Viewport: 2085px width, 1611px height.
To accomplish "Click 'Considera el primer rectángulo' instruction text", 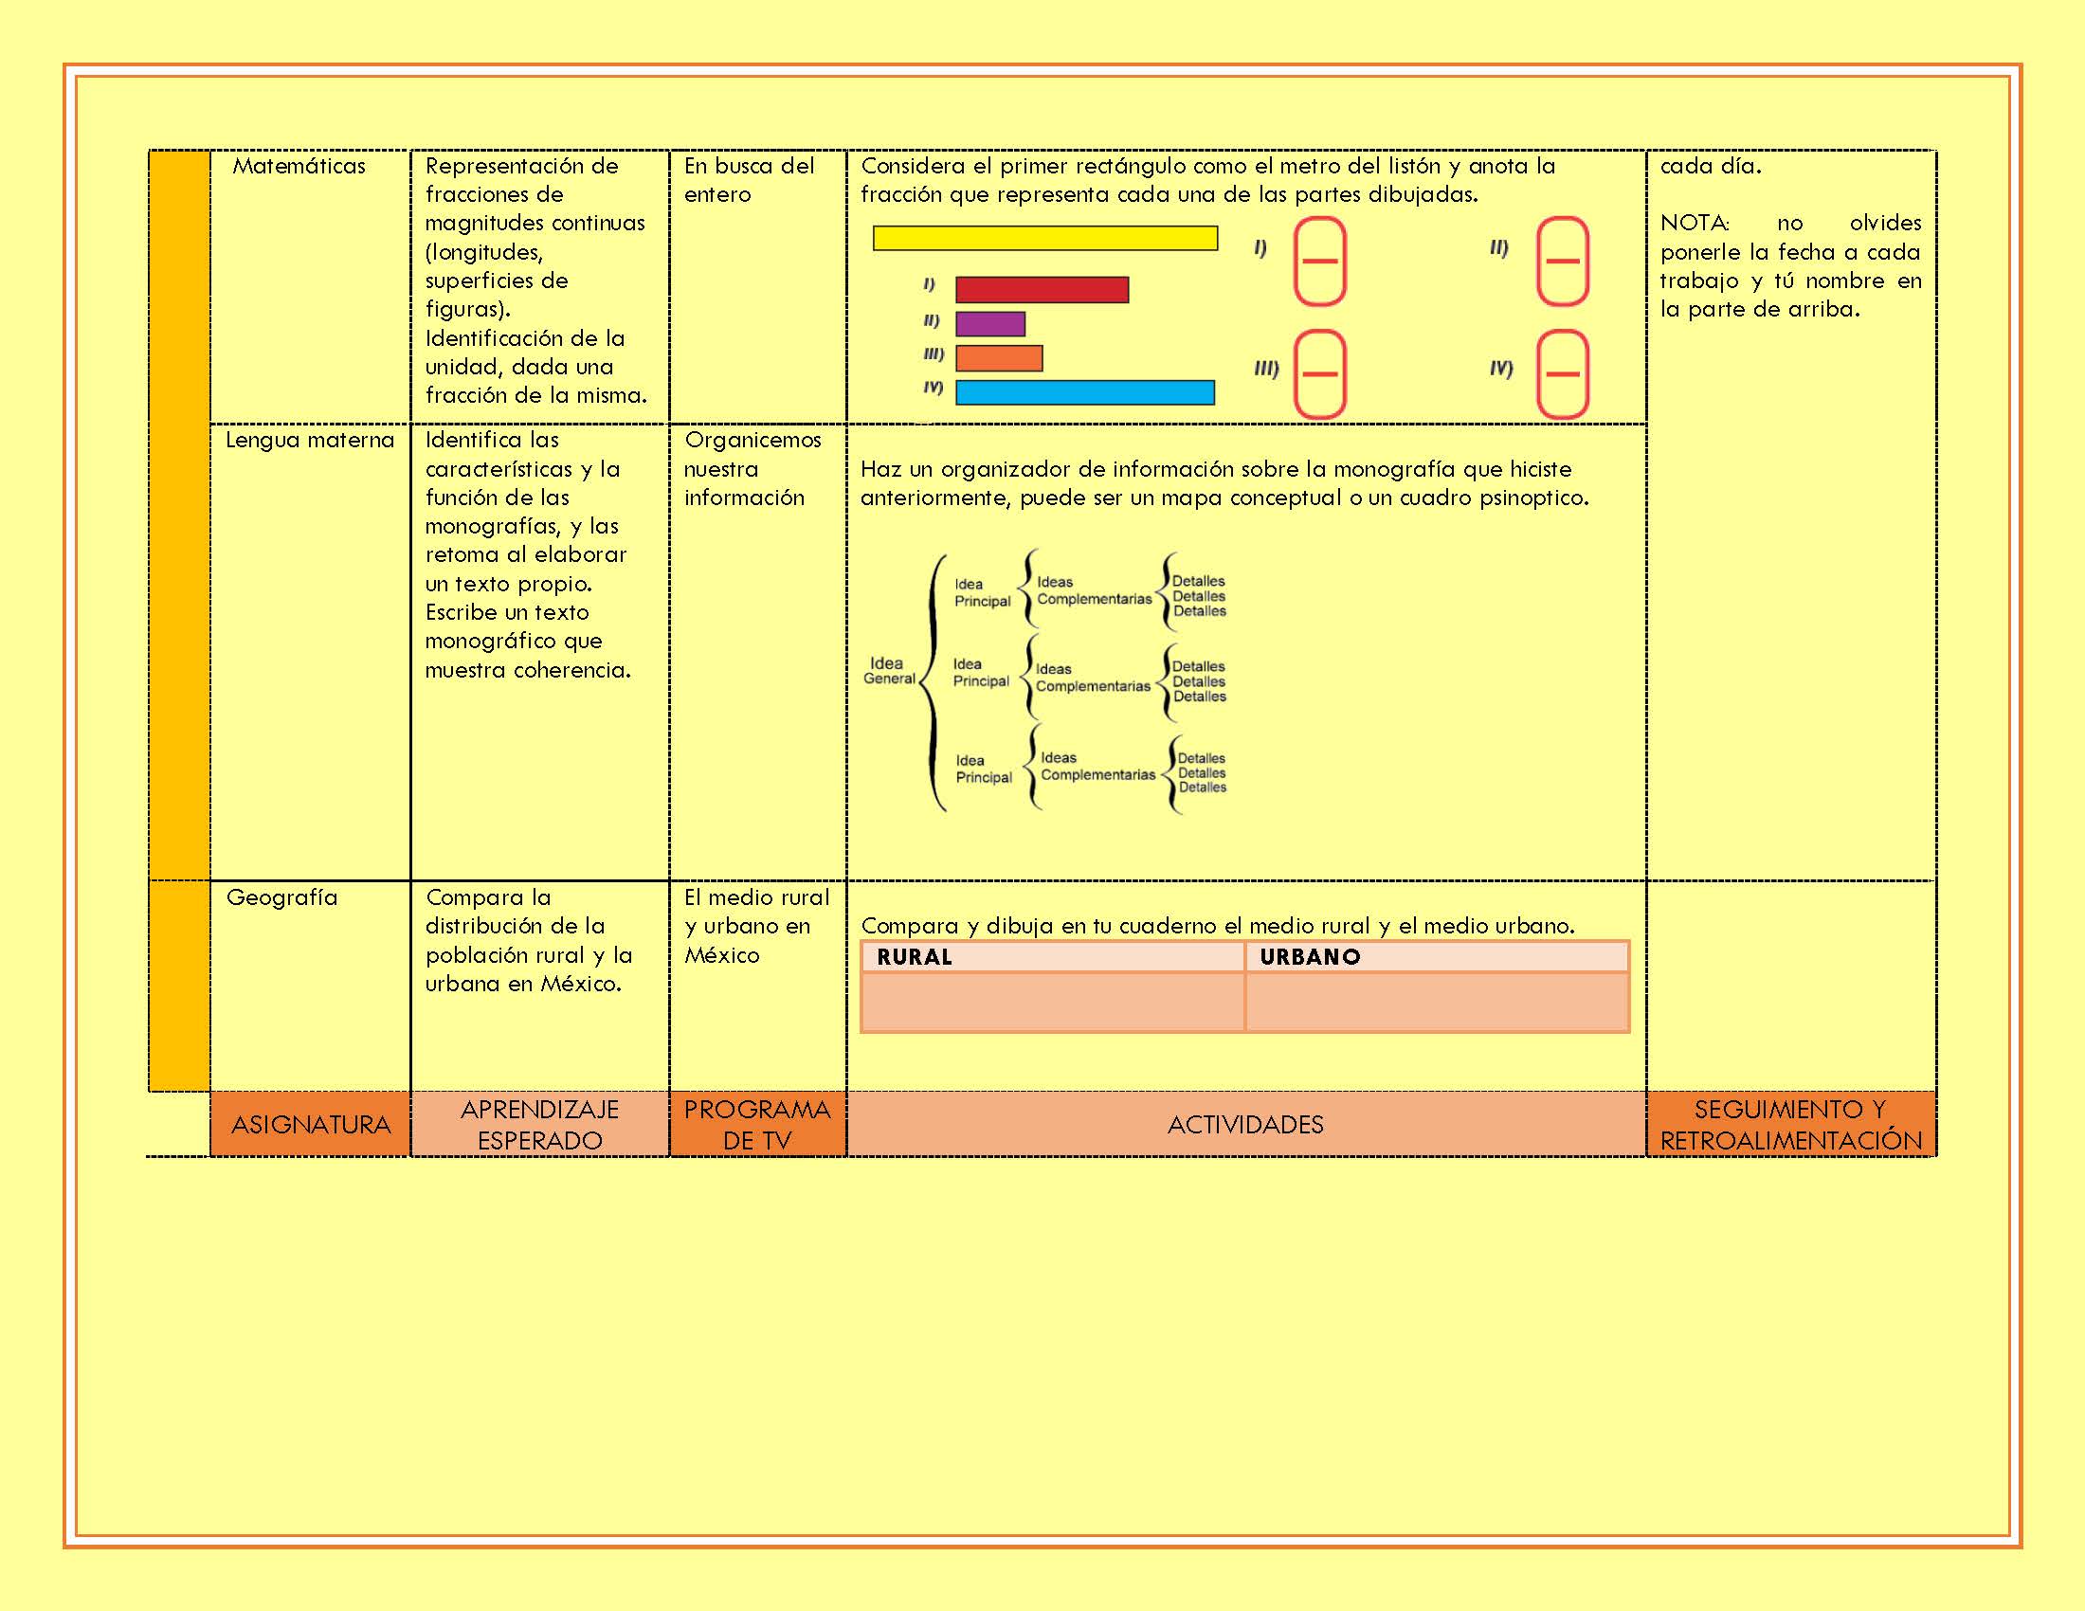I will point(1207,179).
